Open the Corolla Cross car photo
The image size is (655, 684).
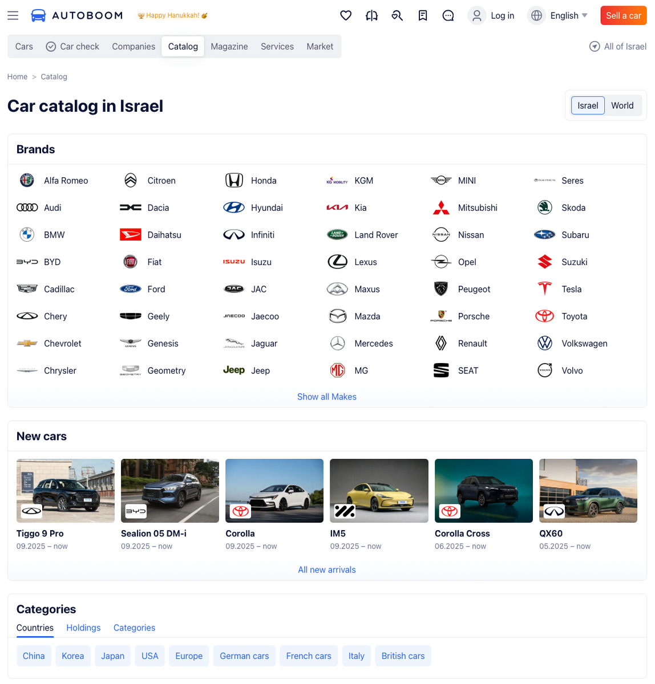[484, 491]
